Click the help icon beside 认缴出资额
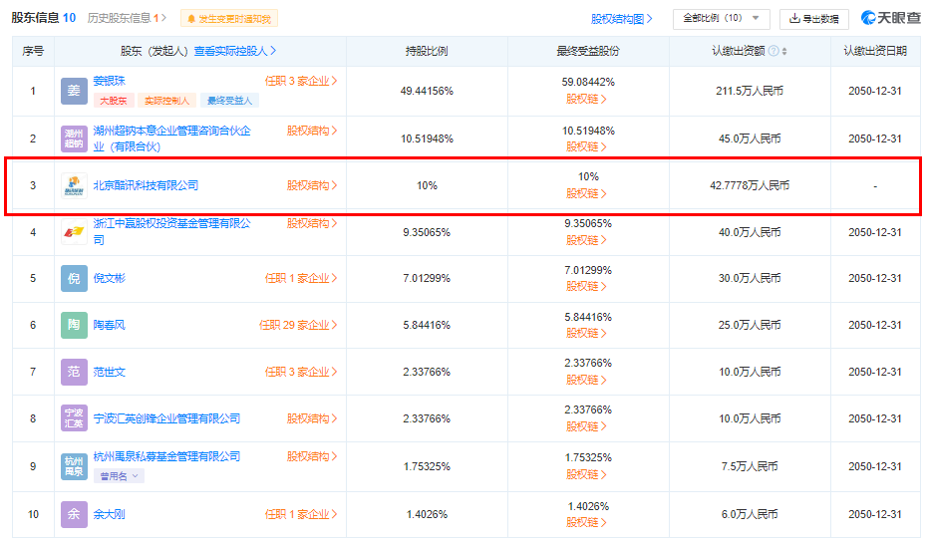This screenshot has height=545, width=925. coord(773,52)
